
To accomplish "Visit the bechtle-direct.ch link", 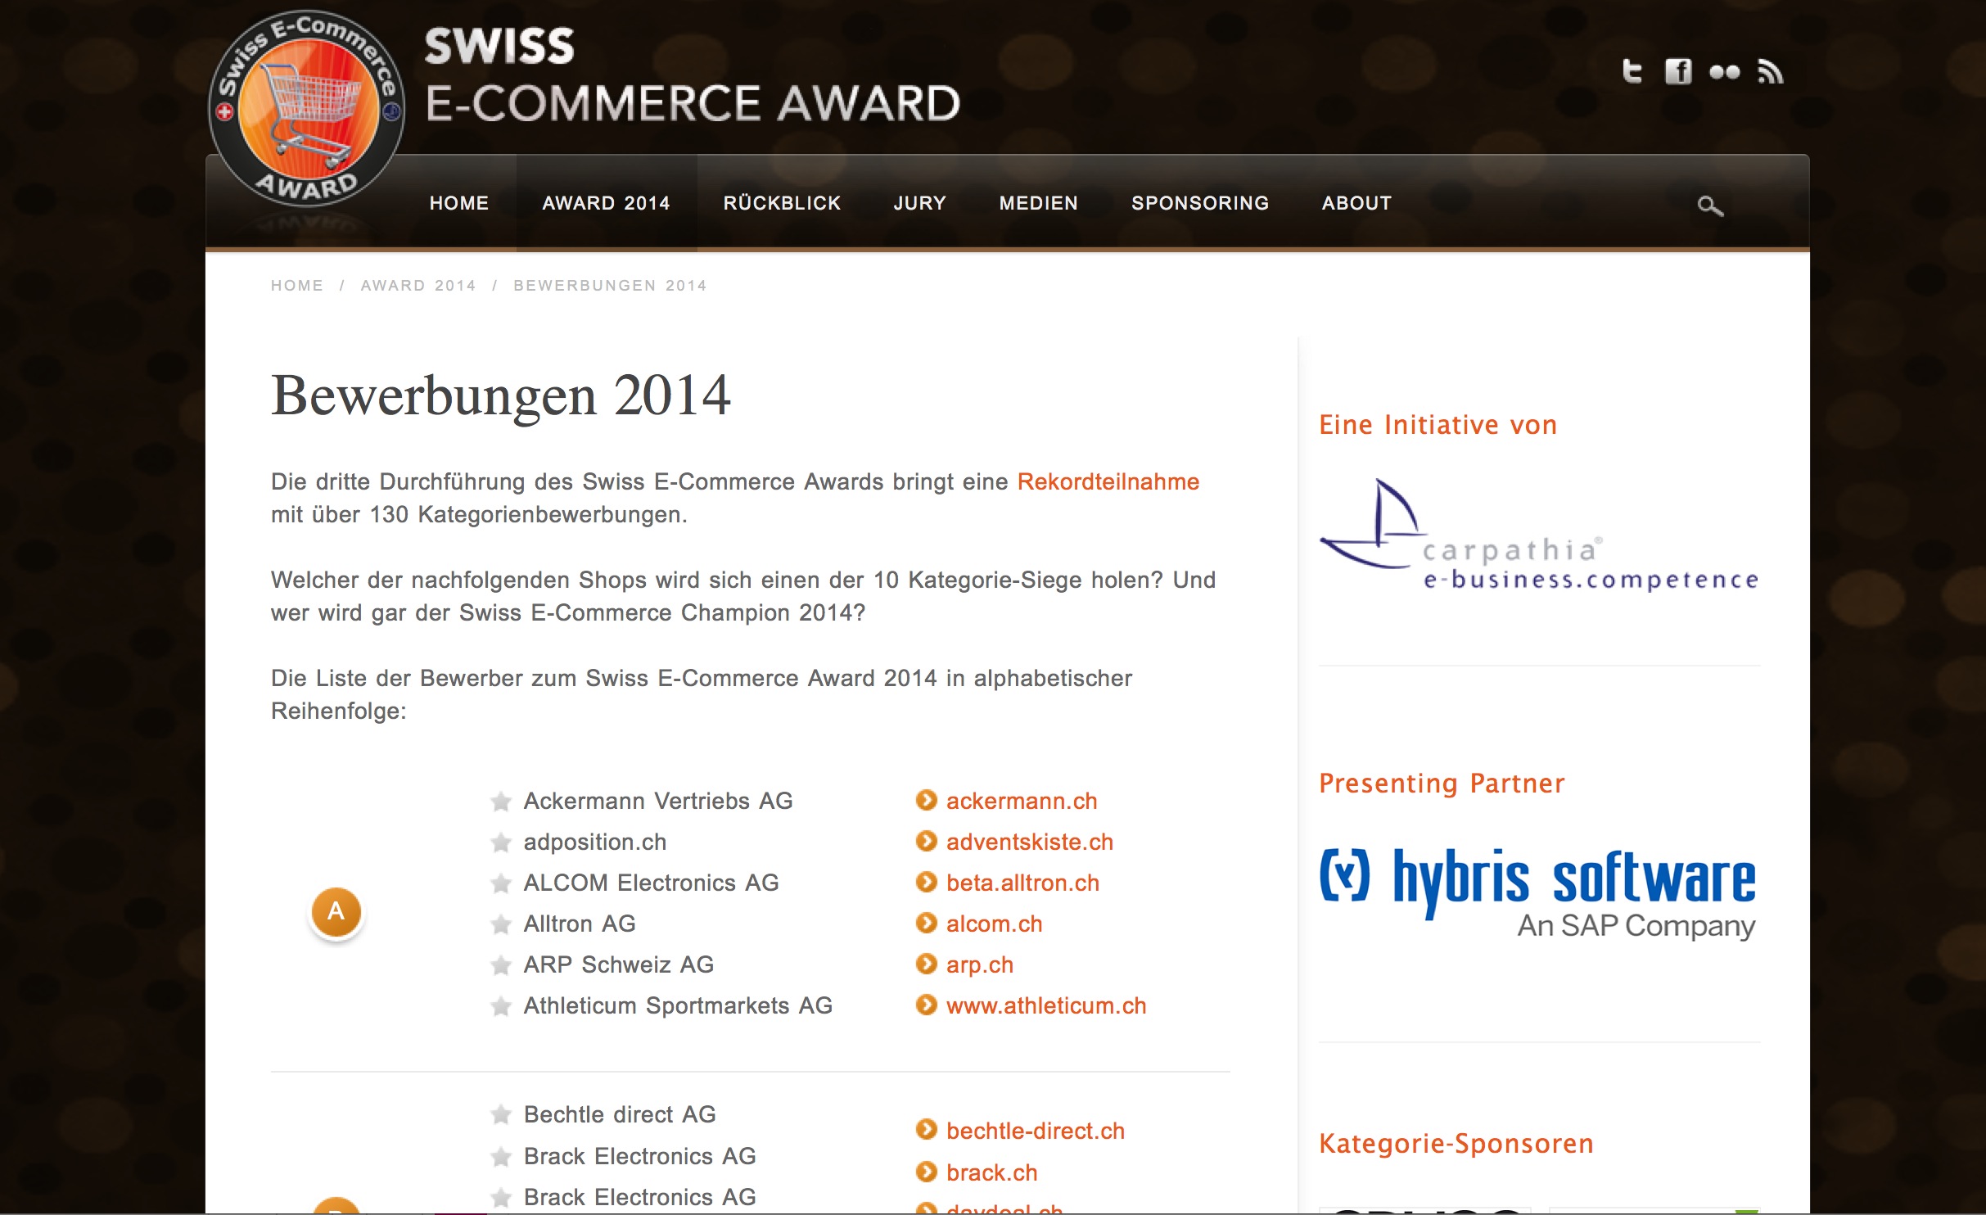I will [x=1035, y=1131].
